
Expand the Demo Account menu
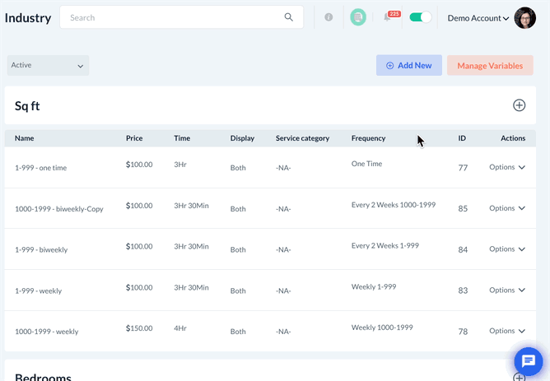point(478,18)
